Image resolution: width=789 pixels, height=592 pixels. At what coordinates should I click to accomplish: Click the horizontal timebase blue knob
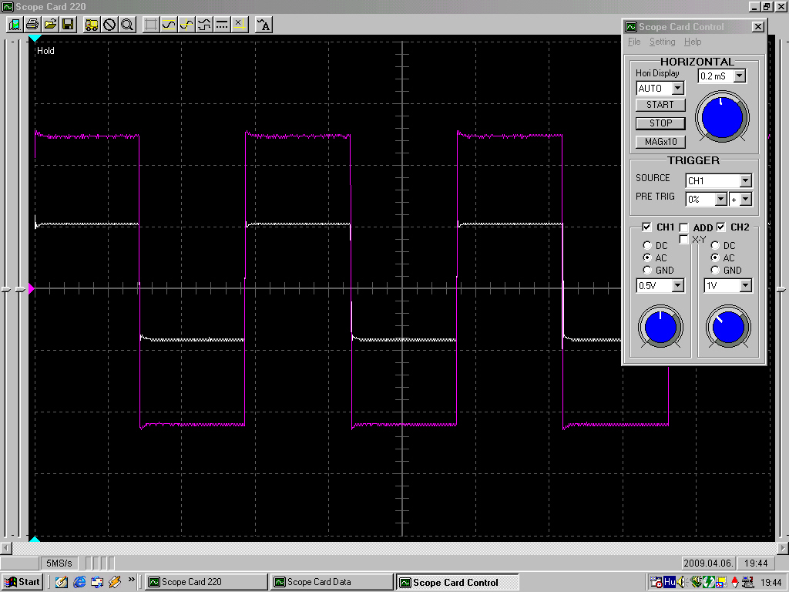coord(722,117)
